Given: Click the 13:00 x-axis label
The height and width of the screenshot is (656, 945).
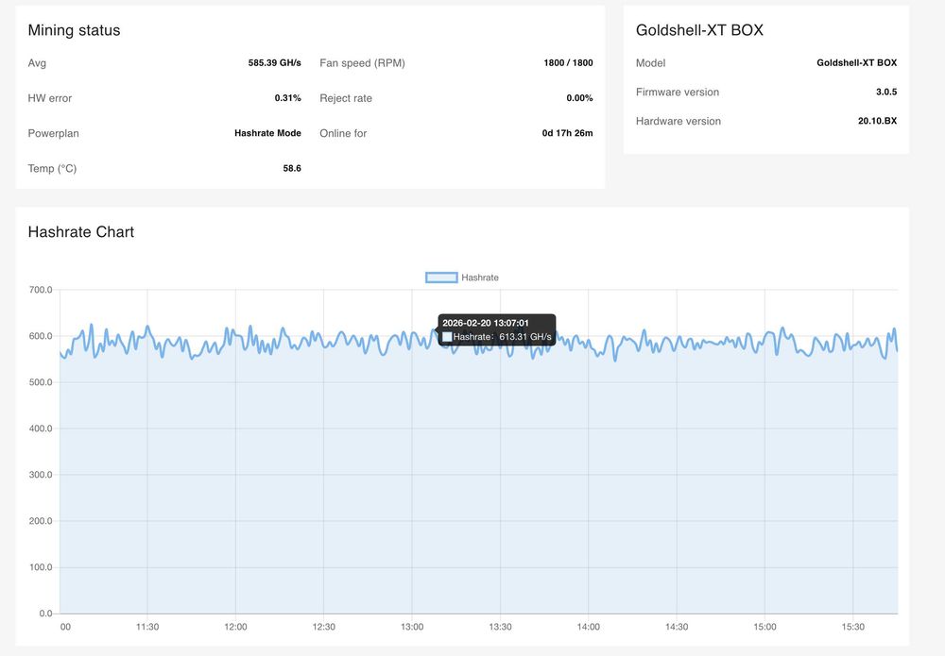Looking at the screenshot, I should coord(412,627).
